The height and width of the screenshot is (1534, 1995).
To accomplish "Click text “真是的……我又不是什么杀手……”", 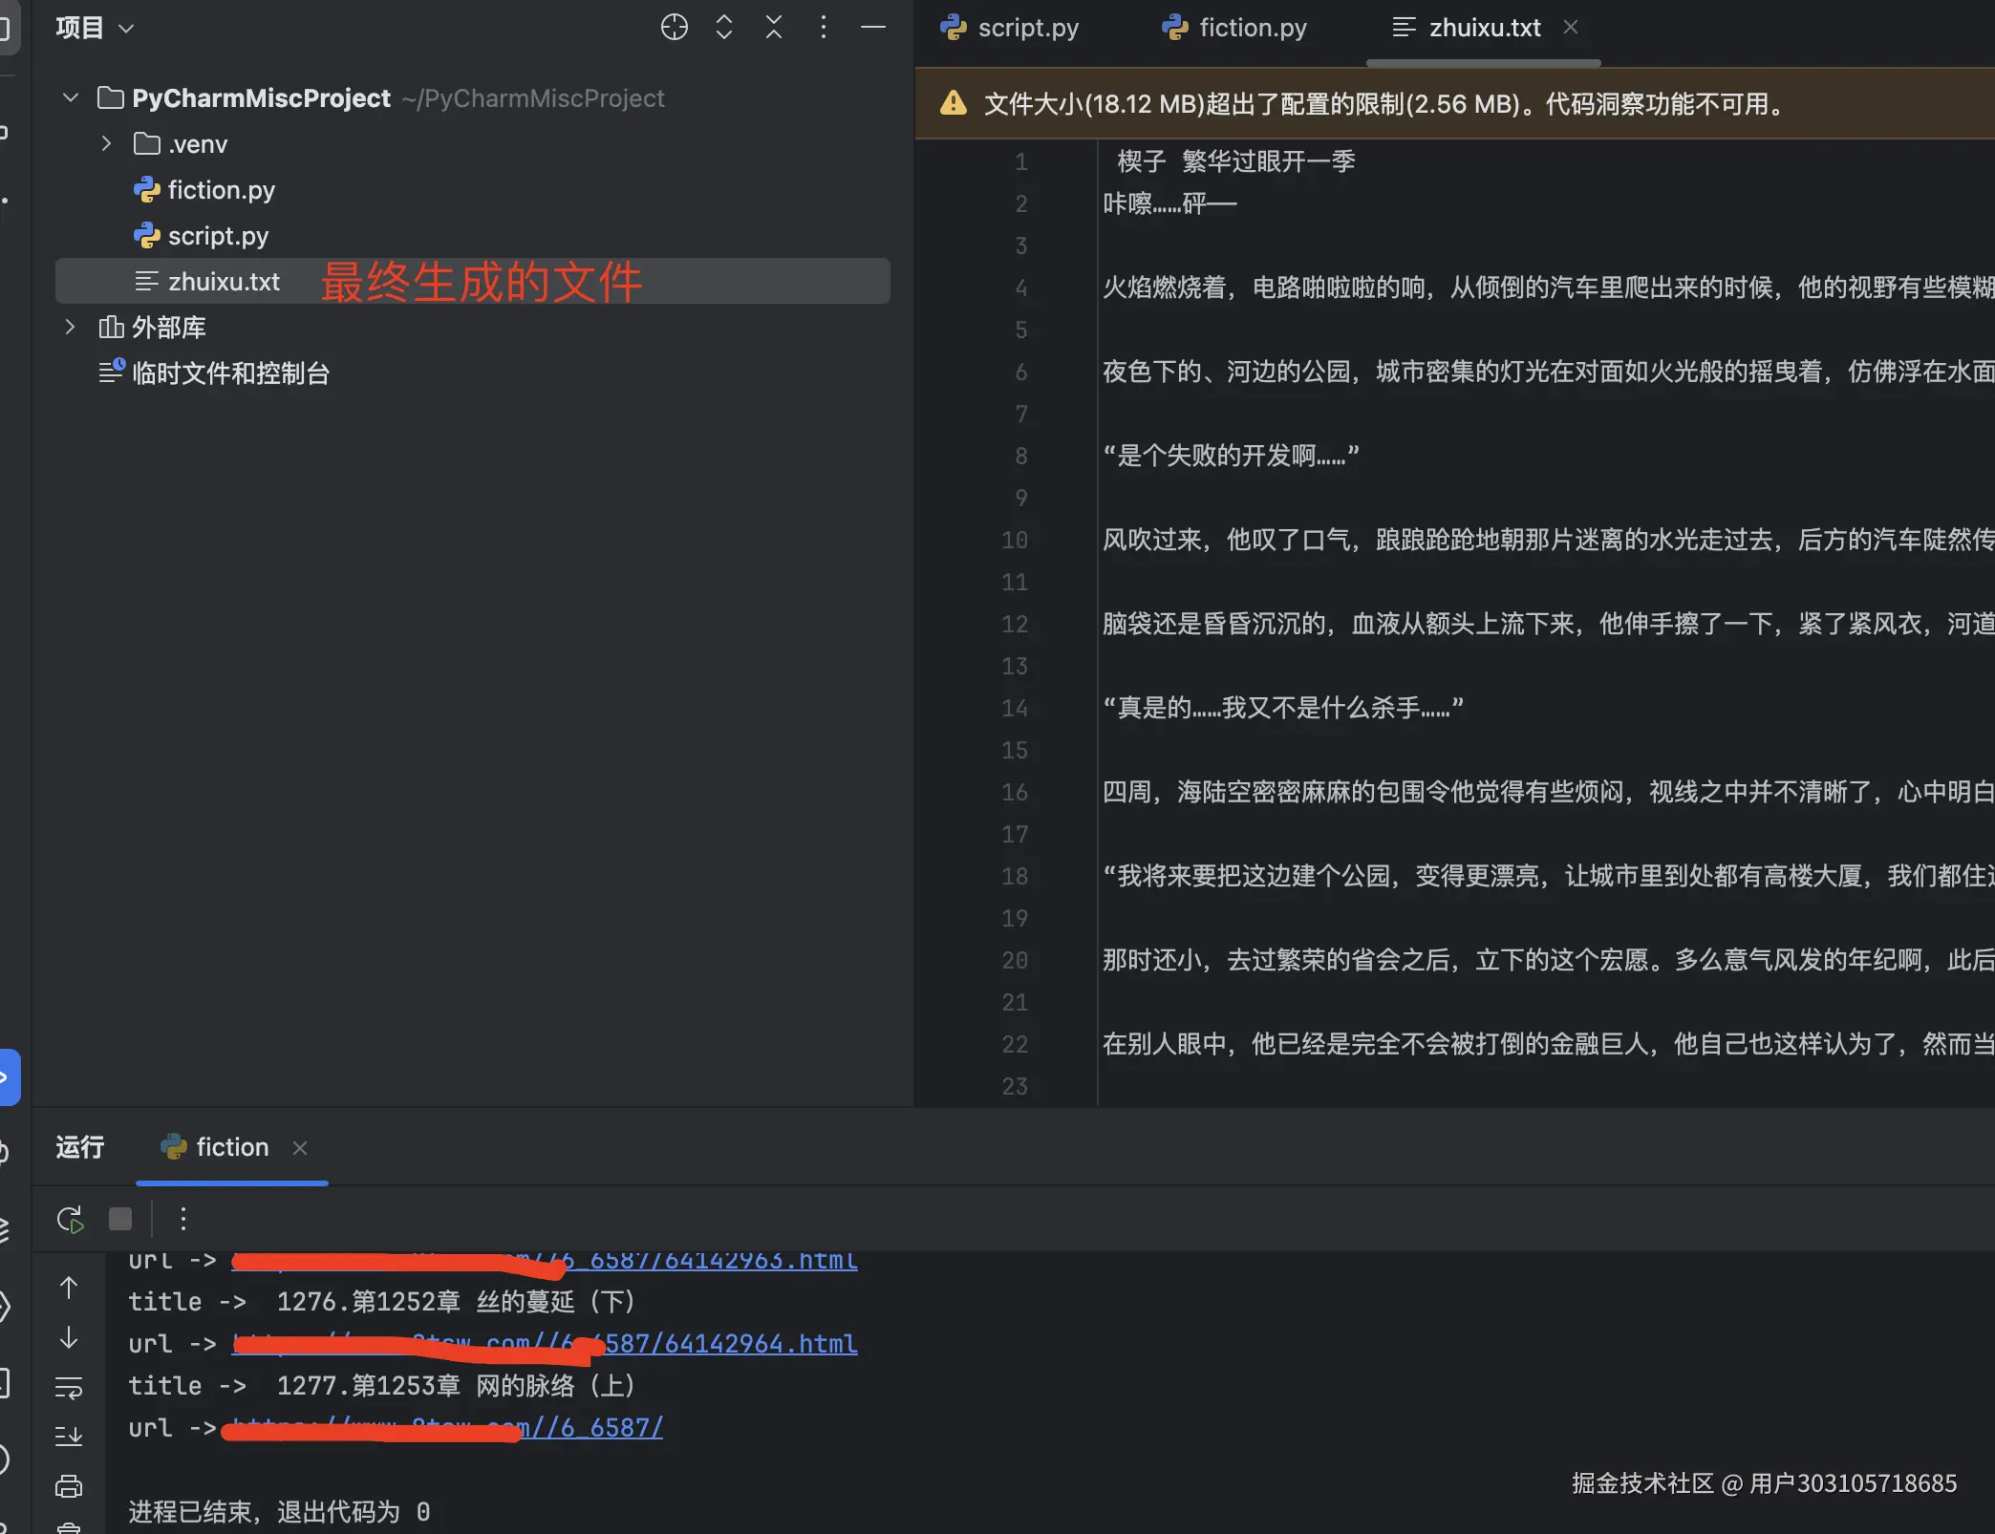I will click(x=1283, y=707).
